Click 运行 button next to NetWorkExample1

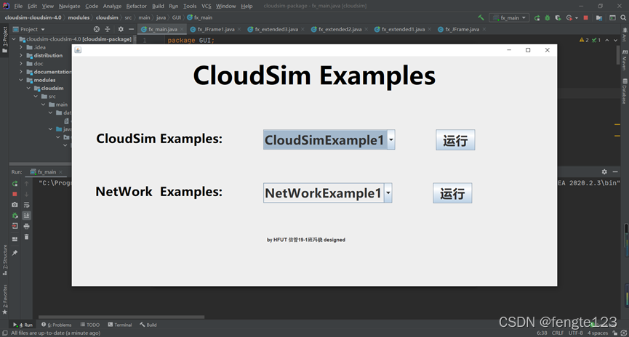[452, 193]
